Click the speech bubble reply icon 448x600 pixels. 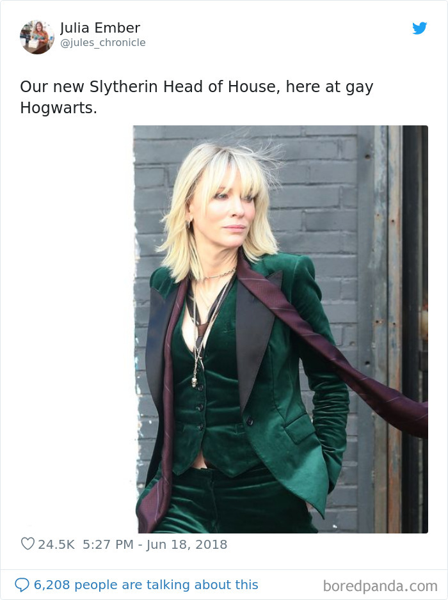pyautogui.click(x=22, y=585)
